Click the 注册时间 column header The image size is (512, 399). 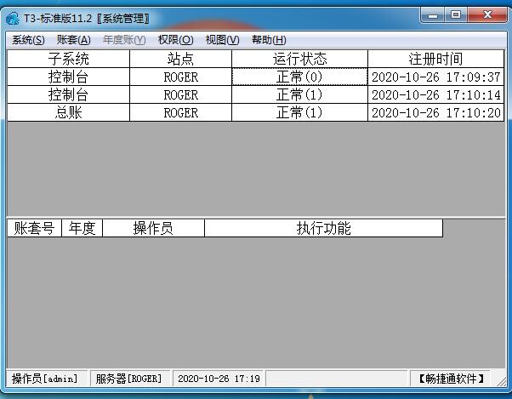pos(436,59)
